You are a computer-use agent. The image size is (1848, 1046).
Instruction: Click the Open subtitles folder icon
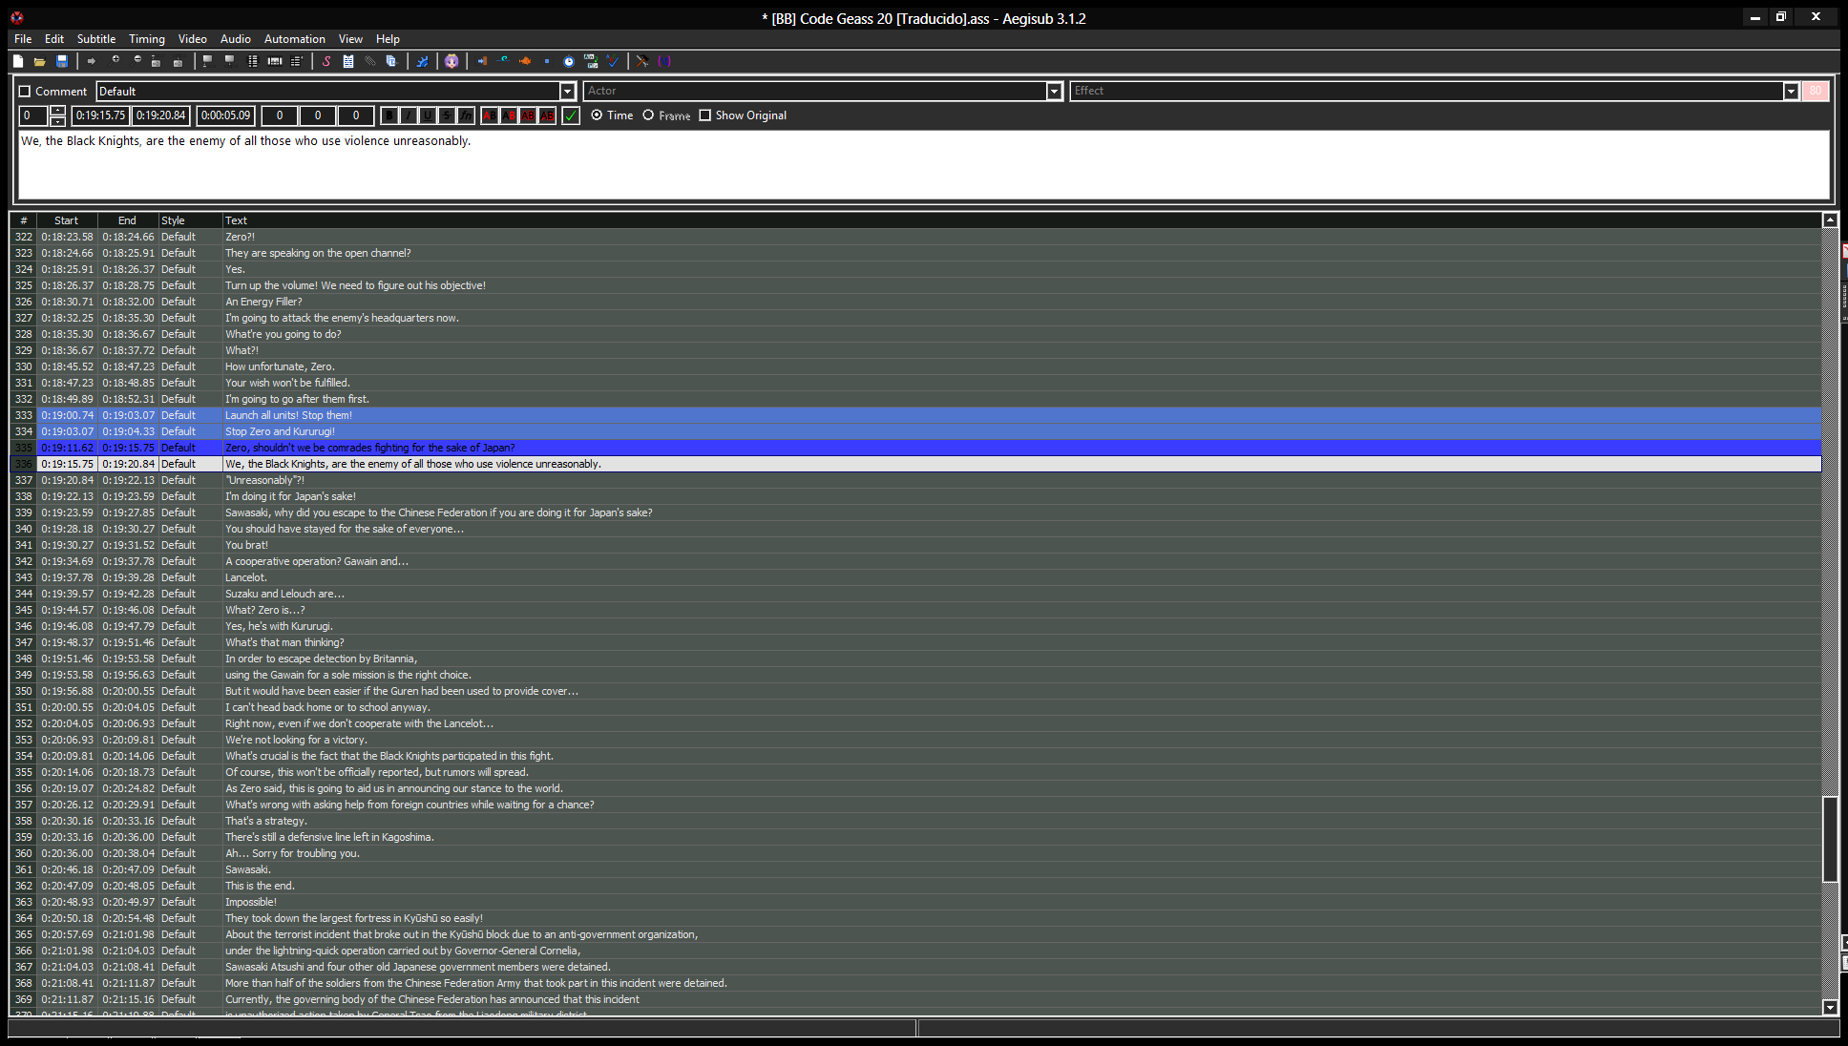coord(40,61)
